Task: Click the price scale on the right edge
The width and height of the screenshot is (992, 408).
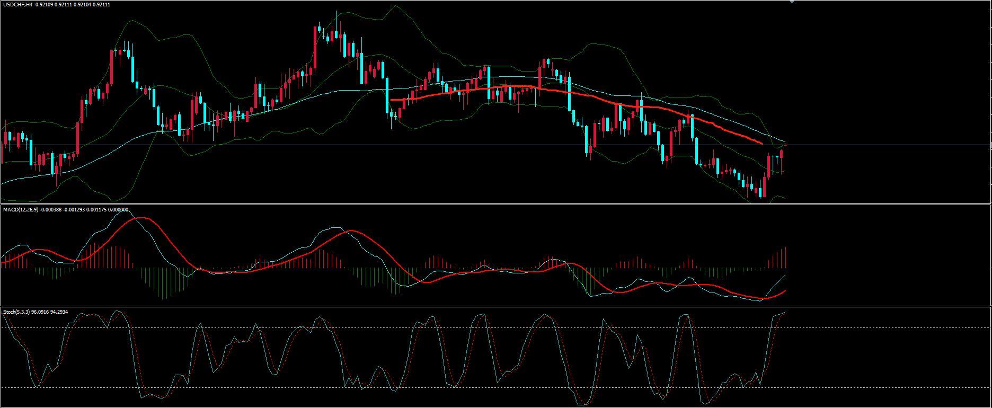Action: tap(990, 106)
